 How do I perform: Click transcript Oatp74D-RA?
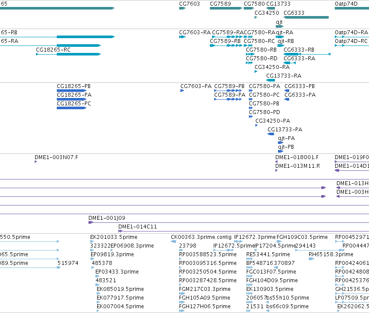[351, 33]
